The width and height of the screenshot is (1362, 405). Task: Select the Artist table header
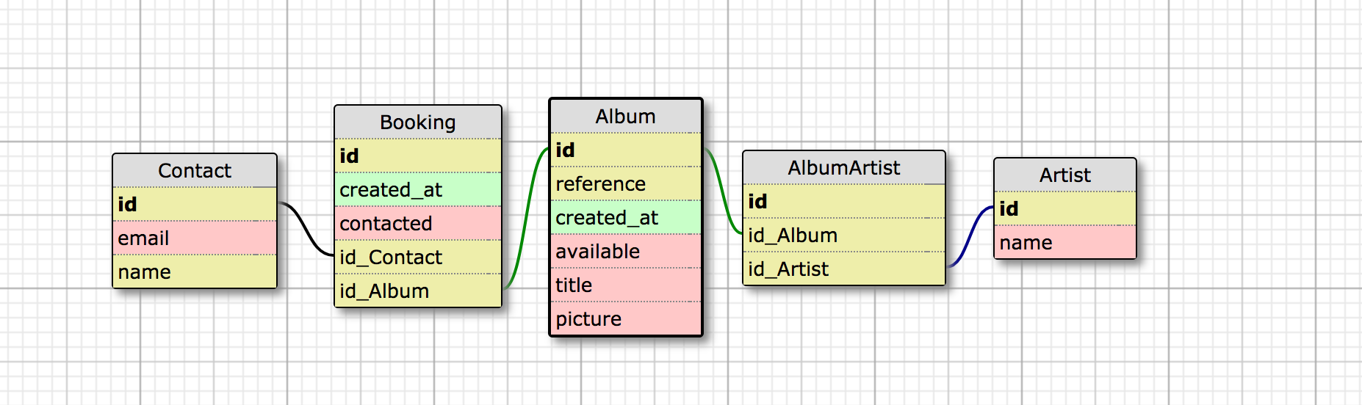coord(1065,175)
